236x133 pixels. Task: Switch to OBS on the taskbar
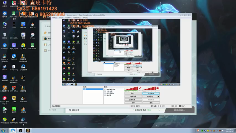[20, 131]
